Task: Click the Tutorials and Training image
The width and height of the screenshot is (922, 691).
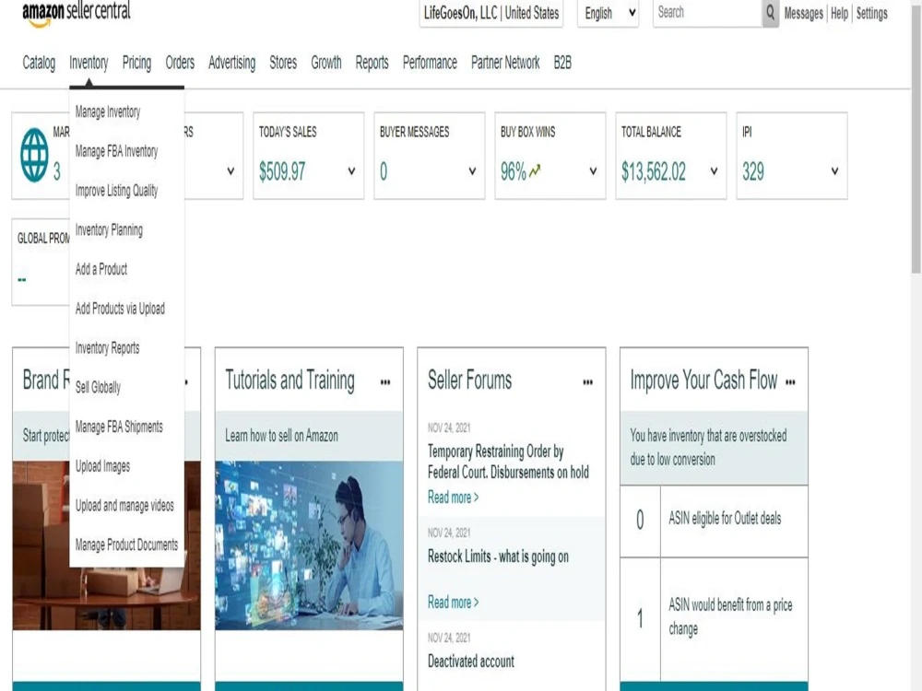Action: (x=309, y=545)
